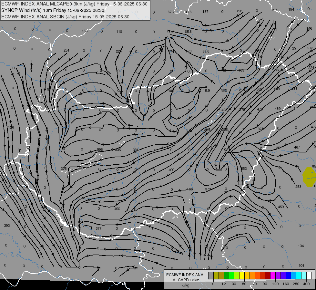Click the map value '166'
This screenshot has width=316, height=290.
point(190,189)
